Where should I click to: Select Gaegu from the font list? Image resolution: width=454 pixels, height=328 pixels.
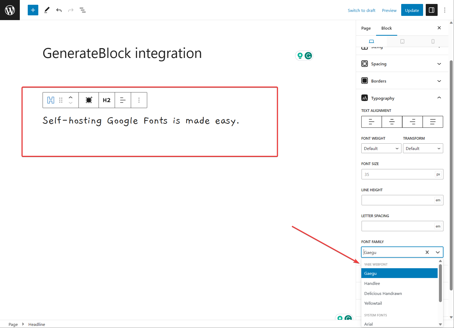[x=399, y=273]
